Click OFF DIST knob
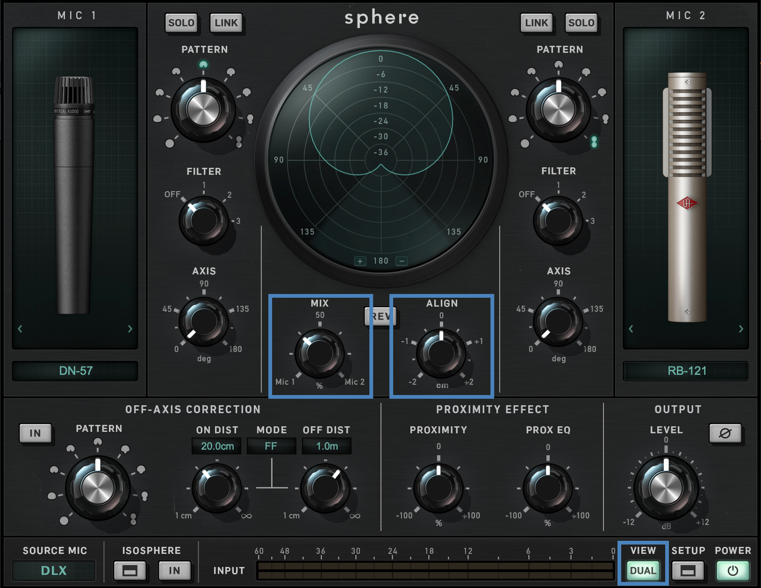Image resolution: width=761 pixels, height=588 pixels. [325, 488]
